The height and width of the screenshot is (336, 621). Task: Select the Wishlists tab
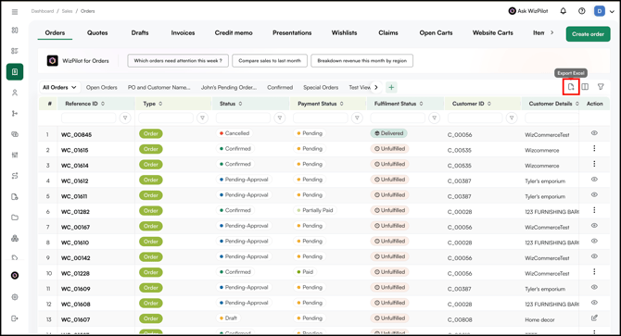tap(344, 32)
